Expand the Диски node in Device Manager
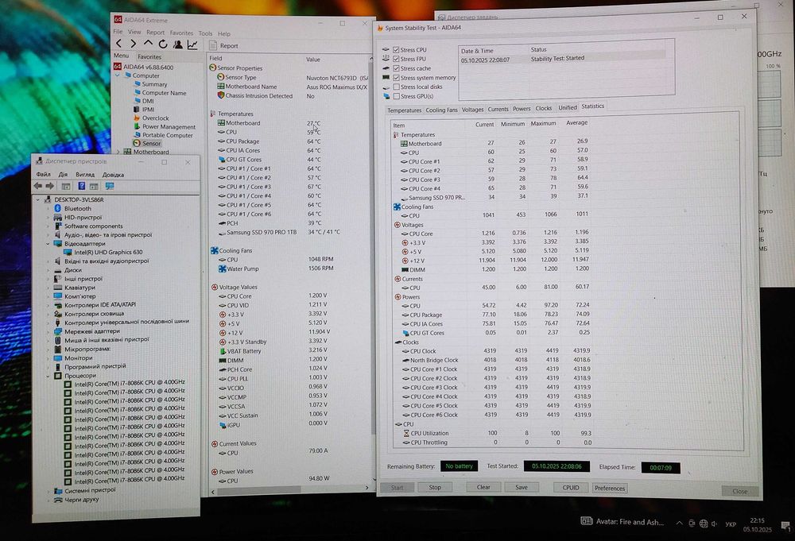Screen dimensions: 795x541 [48, 270]
